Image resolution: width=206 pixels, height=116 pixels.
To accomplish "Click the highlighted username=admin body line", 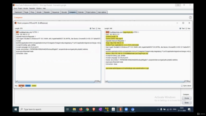I will (x=127, y=68).
